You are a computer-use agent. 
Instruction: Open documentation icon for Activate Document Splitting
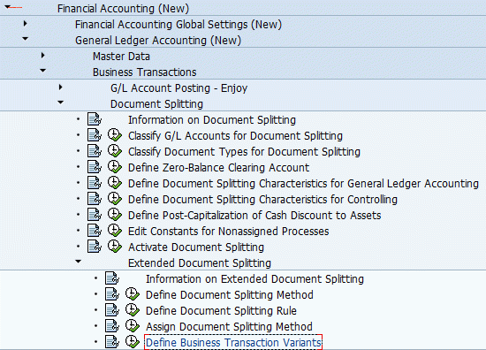(x=95, y=246)
